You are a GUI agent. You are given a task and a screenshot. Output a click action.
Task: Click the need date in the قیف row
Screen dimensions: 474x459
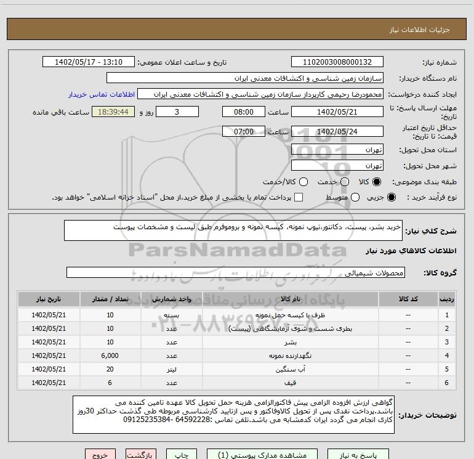point(49,383)
